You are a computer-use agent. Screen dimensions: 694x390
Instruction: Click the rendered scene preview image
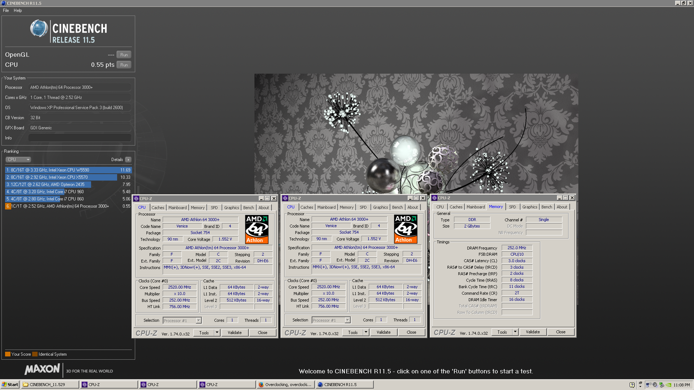(416, 134)
